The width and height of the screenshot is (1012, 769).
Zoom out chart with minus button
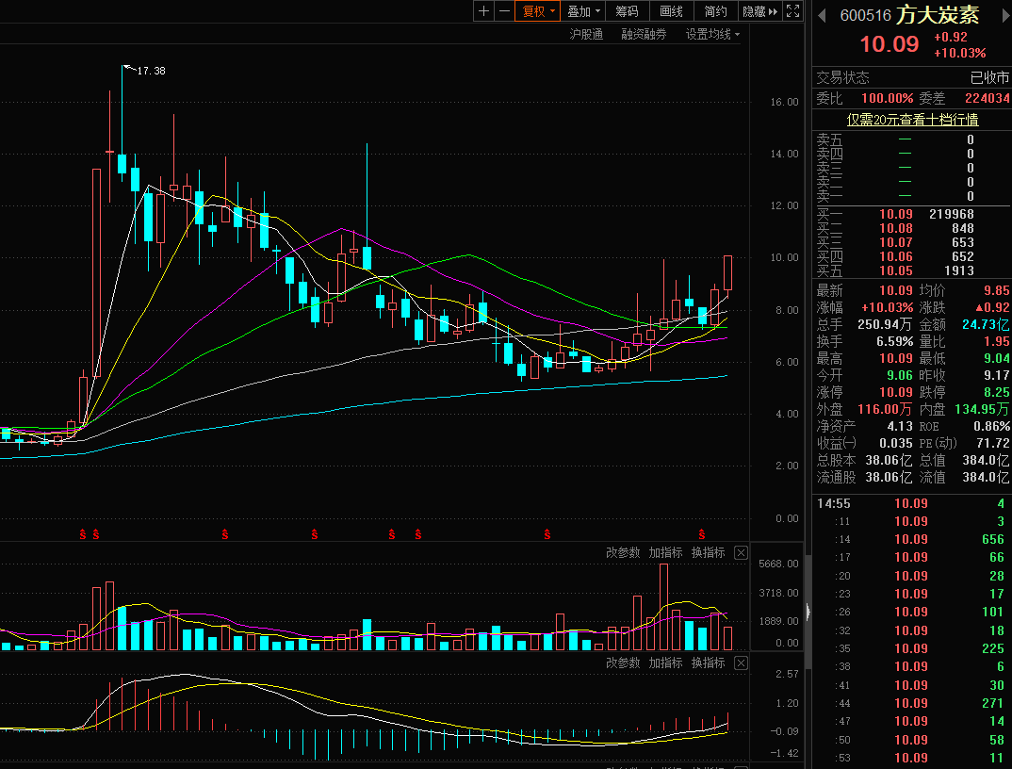click(x=504, y=11)
